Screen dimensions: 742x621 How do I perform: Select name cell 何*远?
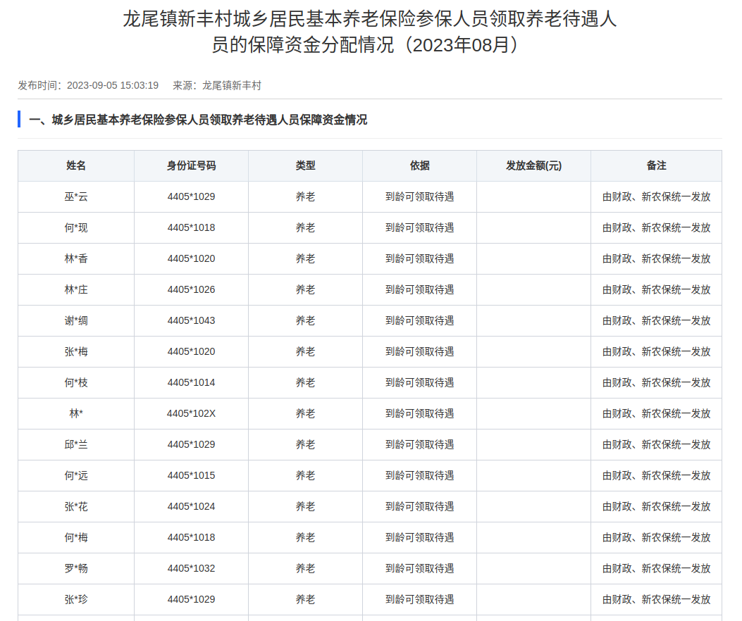click(x=76, y=475)
